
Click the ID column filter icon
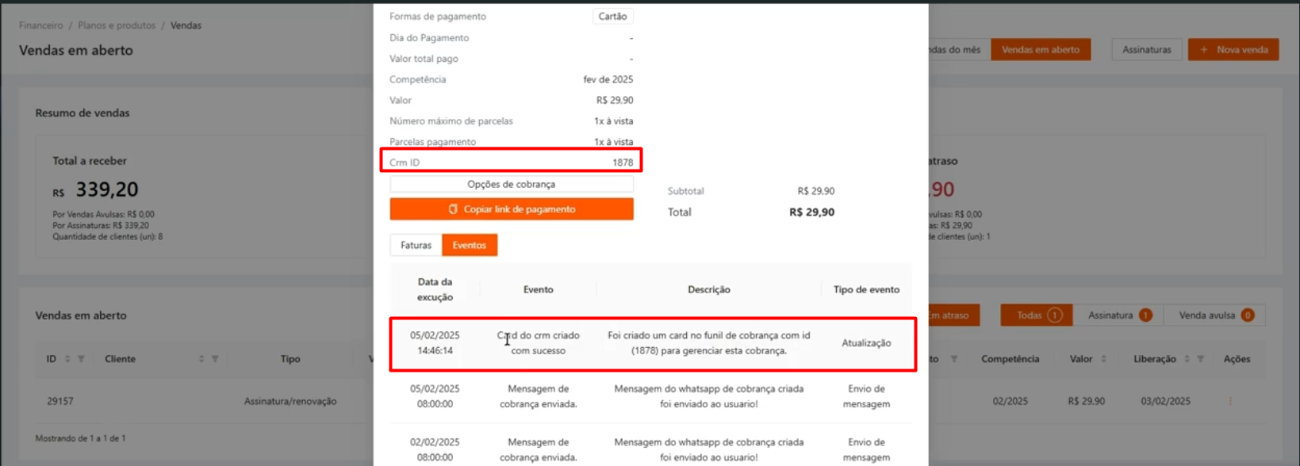tap(81, 359)
